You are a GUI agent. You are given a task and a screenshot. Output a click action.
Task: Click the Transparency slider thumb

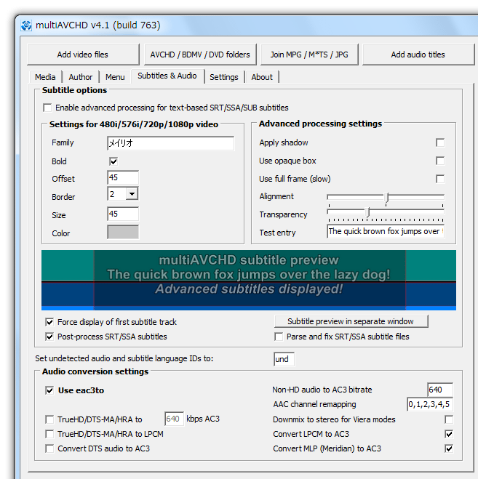(x=368, y=212)
